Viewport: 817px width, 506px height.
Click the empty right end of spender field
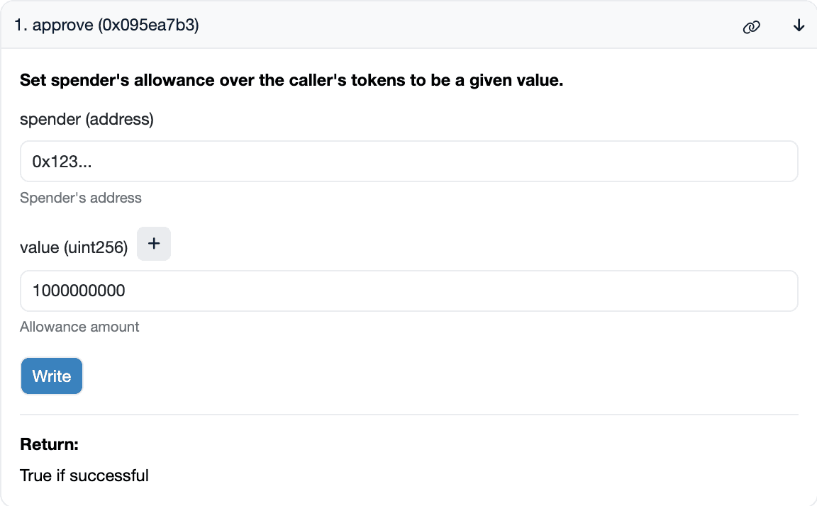point(745,162)
